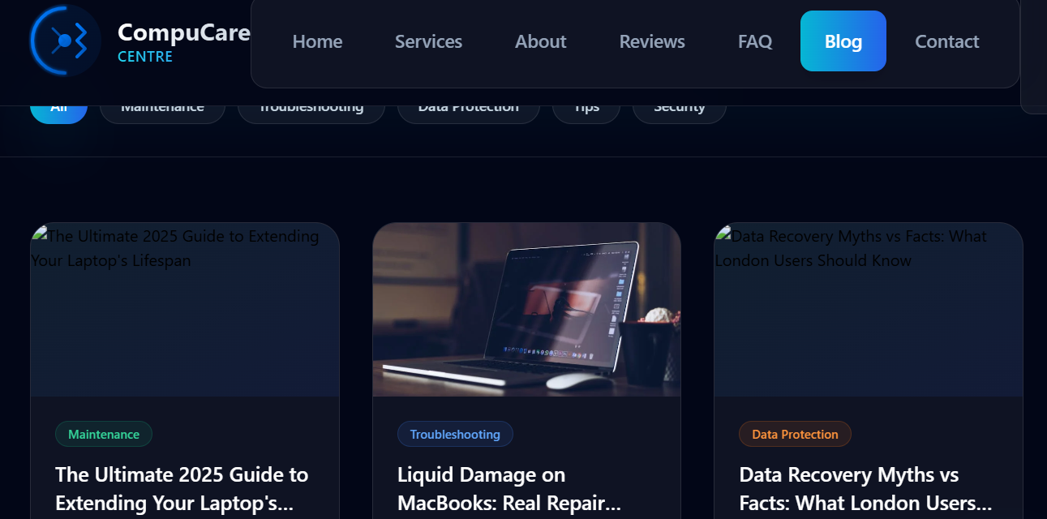Open the "Data Recovery Myths vs Facts" article title
The height and width of the screenshot is (519, 1047).
click(865, 489)
